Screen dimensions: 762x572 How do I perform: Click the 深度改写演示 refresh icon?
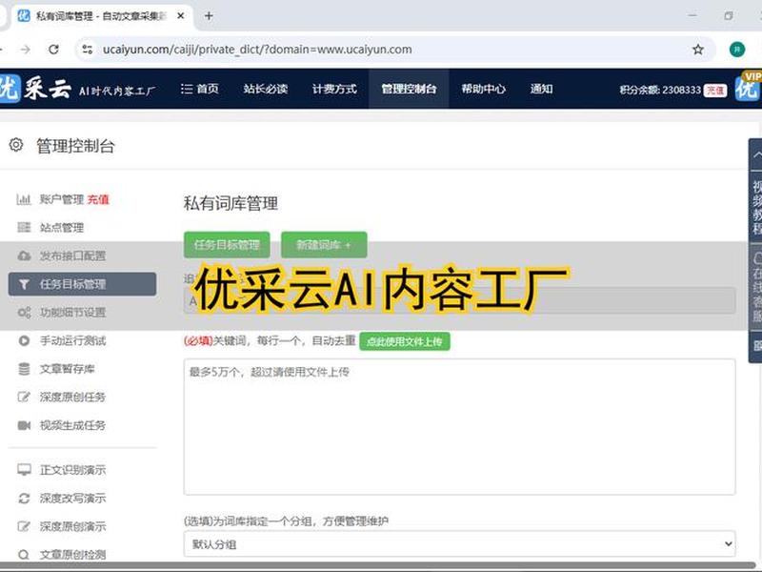24,498
